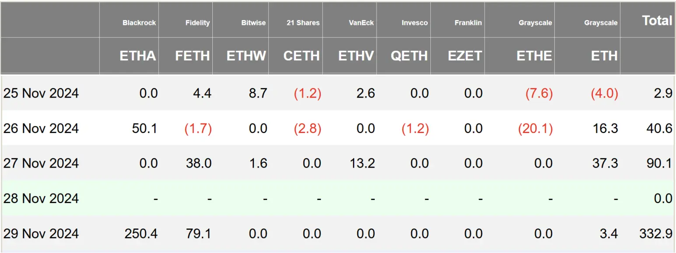Select the 29 Nov 2024 row date
This screenshot has height=253, width=676.
tap(41, 233)
